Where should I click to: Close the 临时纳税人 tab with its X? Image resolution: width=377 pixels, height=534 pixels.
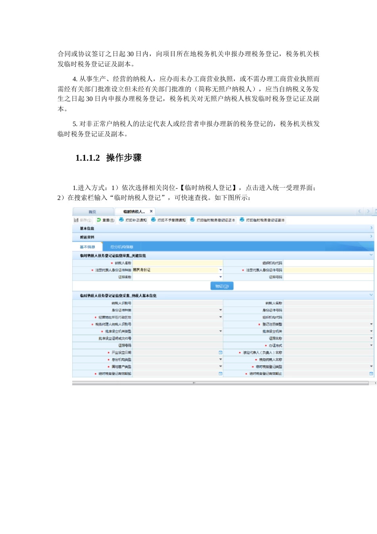point(151,211)
